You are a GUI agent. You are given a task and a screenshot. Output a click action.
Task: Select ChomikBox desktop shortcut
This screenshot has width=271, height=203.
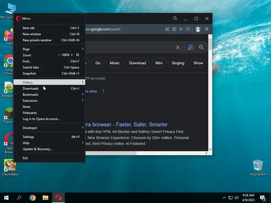point(10,167)
